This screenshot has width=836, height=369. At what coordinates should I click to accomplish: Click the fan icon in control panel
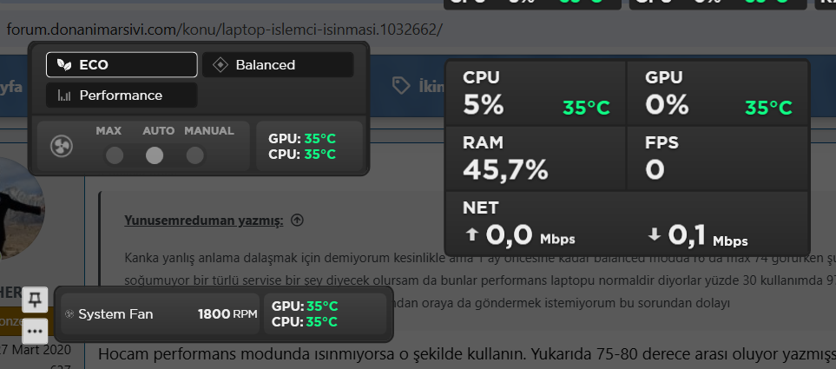[62, 146]
